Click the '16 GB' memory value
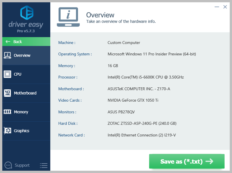The width and height of the screenshot is (232, 173). click(113, 66)
